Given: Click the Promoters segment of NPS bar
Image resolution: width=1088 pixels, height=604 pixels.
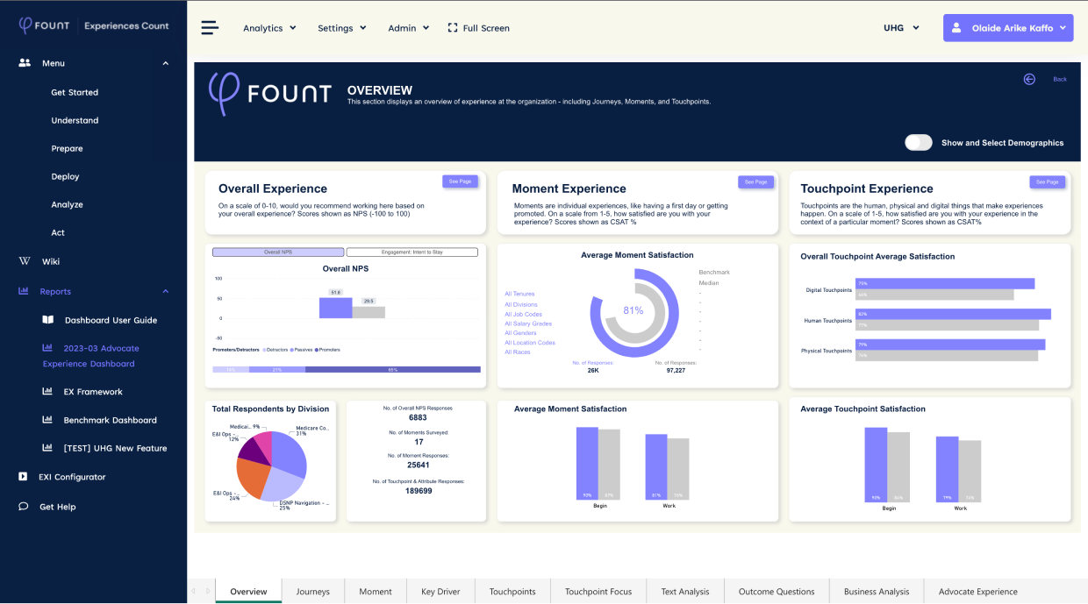Looking at the screenshot, I should click(393, 370).
